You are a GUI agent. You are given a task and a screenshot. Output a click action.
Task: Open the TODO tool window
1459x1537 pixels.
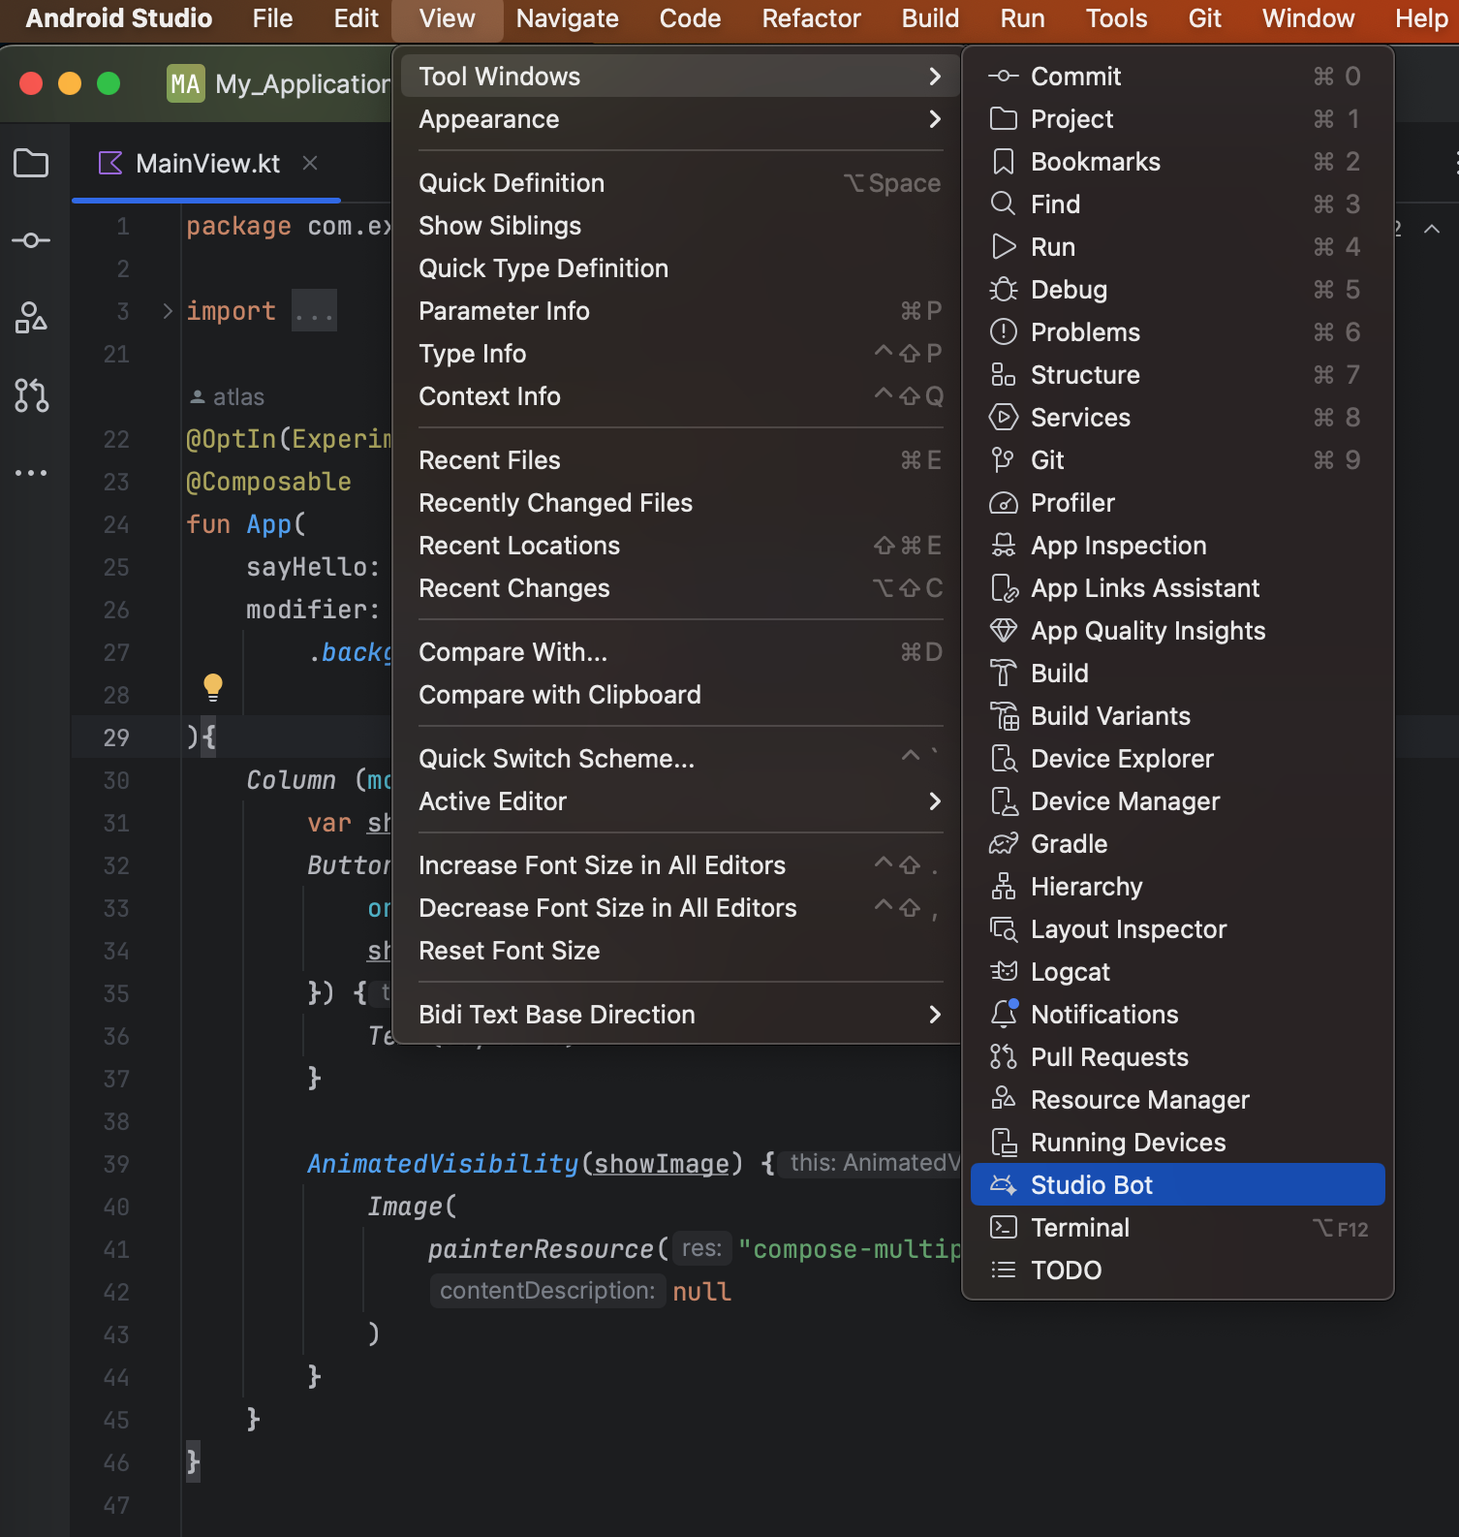click(1177, 1270)
